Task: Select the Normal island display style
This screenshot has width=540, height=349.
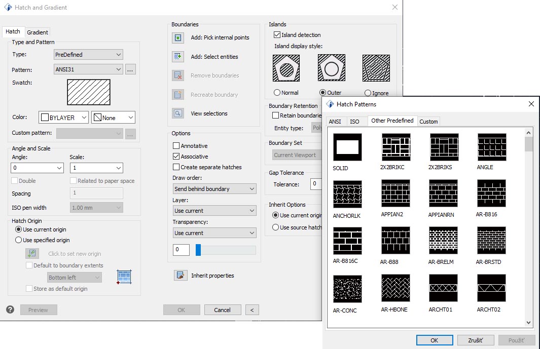Action: (276, 93)
